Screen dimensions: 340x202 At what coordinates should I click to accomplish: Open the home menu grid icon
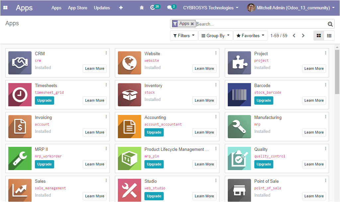[x=5, y=8]
